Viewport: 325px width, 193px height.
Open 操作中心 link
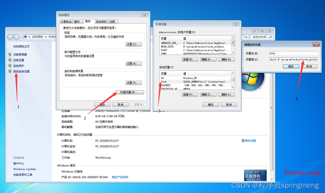pos(19,163)
